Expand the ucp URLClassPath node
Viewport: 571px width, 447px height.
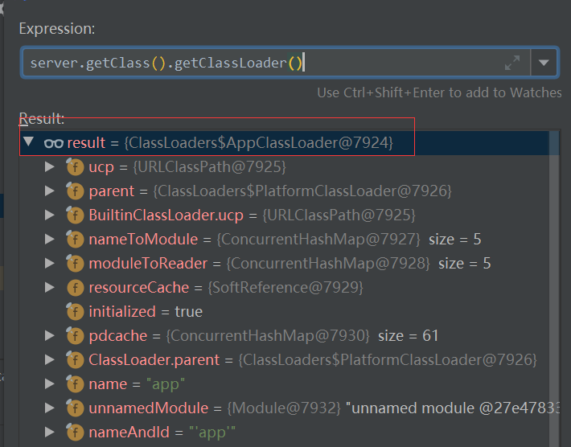point(50,167)
